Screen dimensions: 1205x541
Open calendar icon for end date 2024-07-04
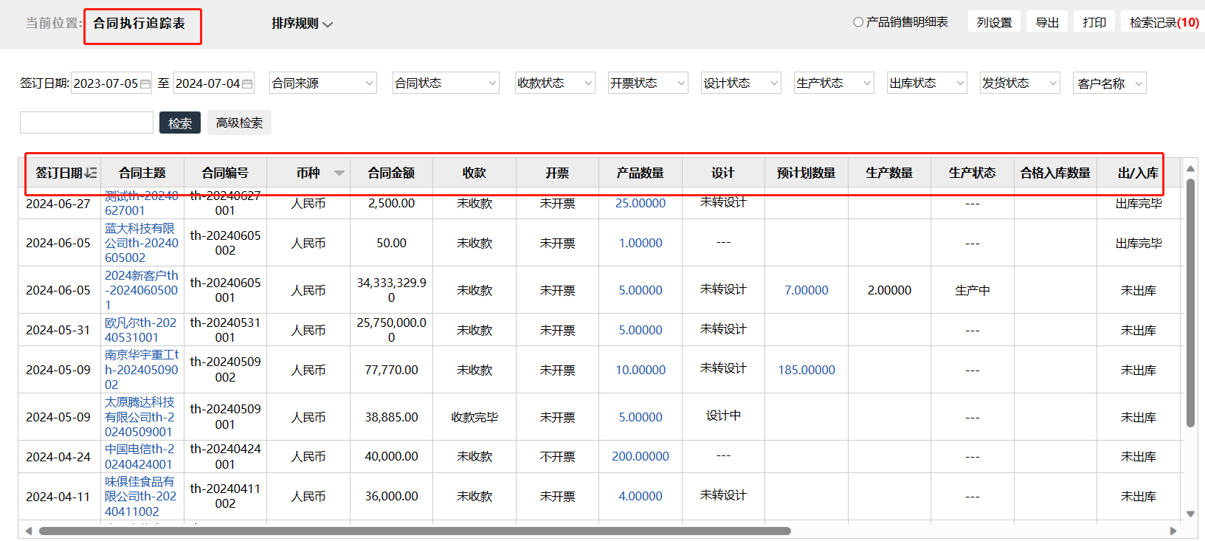point(247,84)
